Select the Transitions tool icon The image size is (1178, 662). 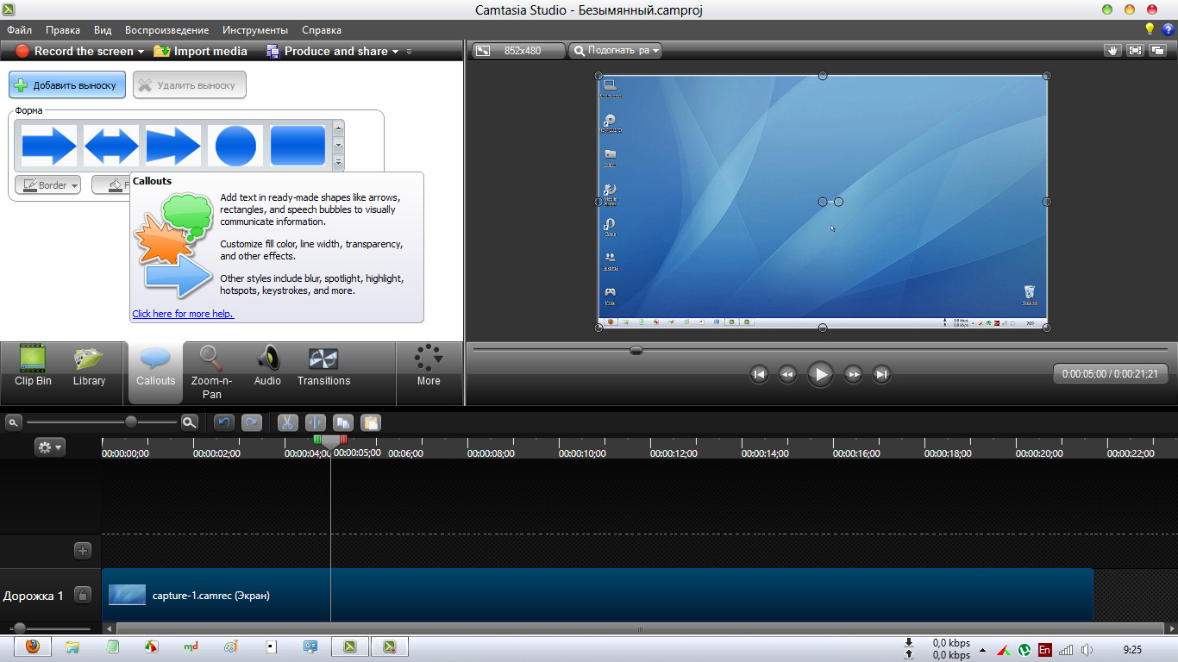(x=323, y=367)
